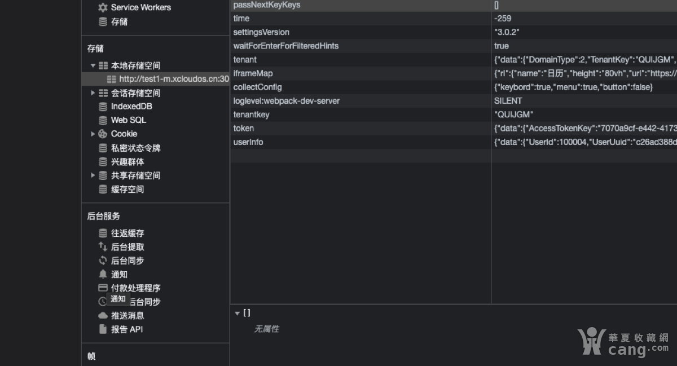Click the Web SQL database icon

[x=103, y=120]
